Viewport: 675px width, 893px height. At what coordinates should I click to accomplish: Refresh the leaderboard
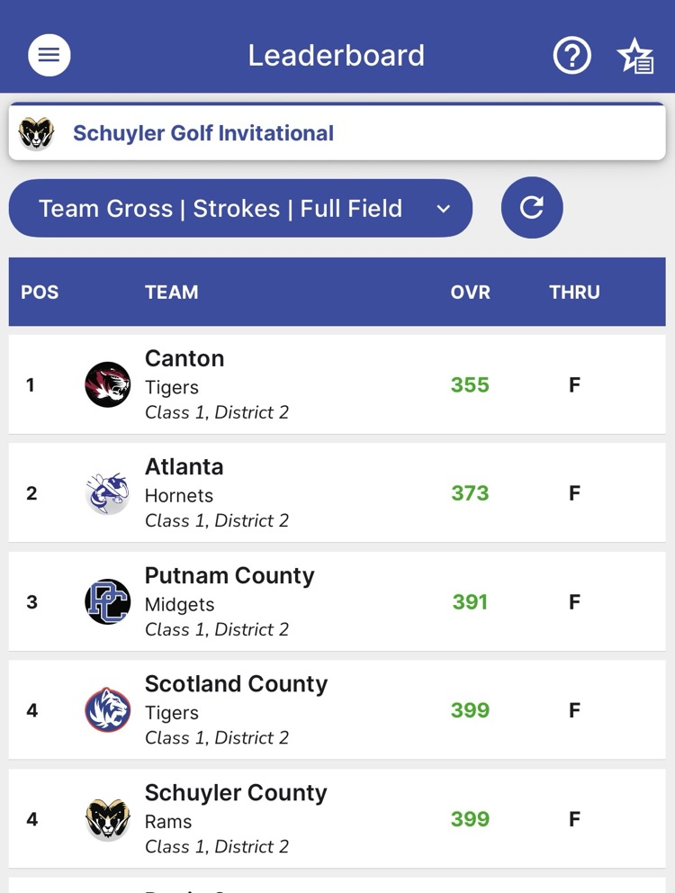tap(532, 208)
